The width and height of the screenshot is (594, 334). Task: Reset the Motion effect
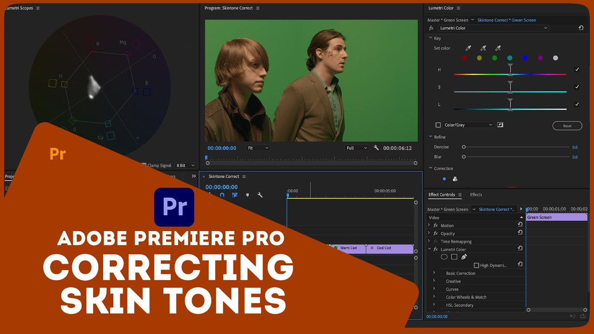pyautogui.click(x=520, y=225)
